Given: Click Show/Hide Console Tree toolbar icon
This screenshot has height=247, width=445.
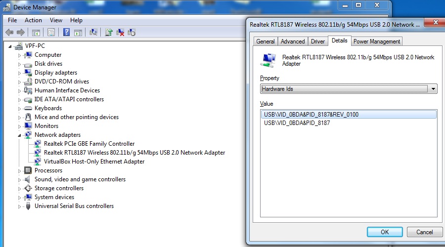Looking at the screenshot, I should (x=36, y=33).
